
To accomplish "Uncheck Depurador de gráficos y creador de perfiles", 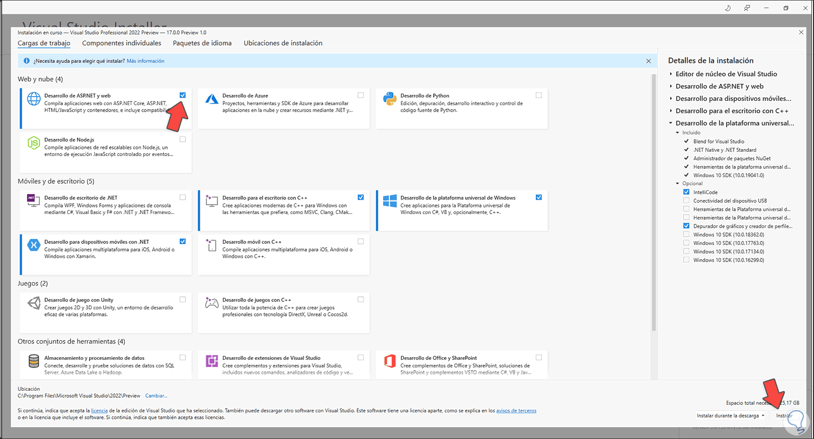I will [687, 226].
